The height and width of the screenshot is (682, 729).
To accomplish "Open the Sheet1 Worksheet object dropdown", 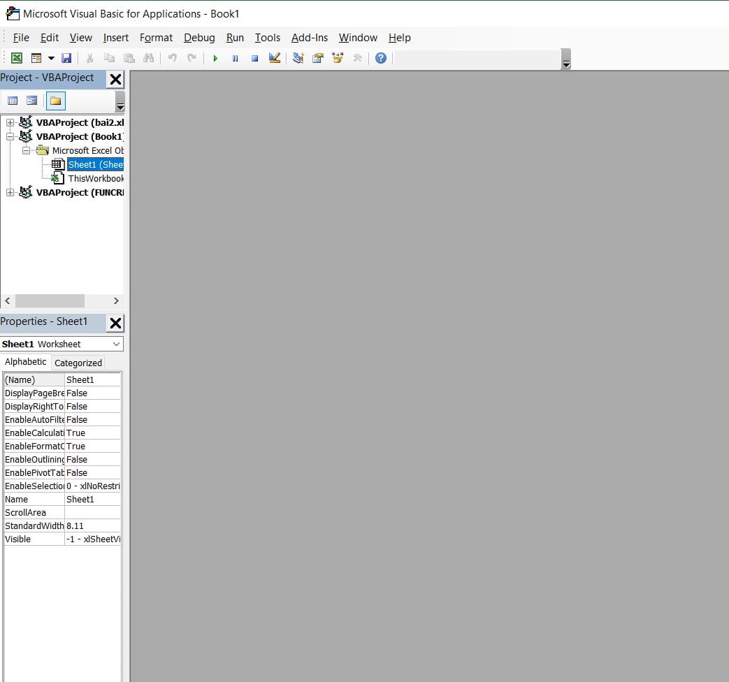I will coord(115,344).
